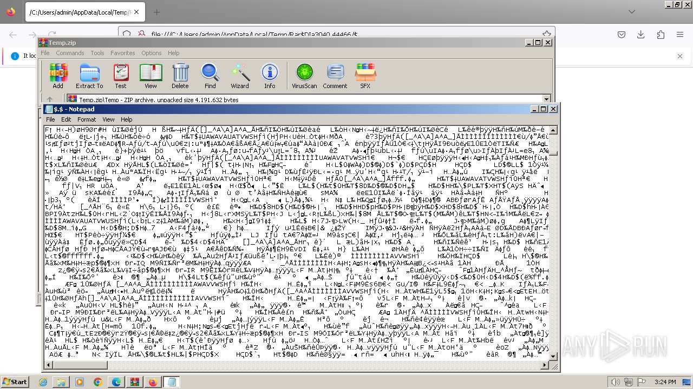Expand the WinRAR address bar dropdown
The image size is (693, 389).
(546, 99)
